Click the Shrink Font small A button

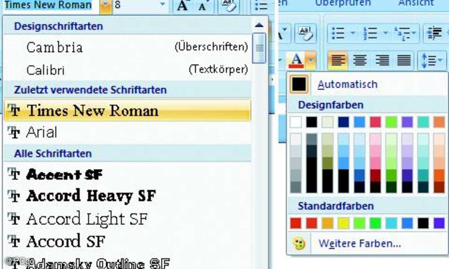[202, 6]
